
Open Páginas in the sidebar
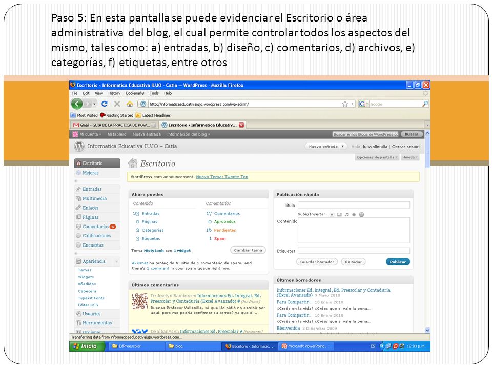point(97,217)
